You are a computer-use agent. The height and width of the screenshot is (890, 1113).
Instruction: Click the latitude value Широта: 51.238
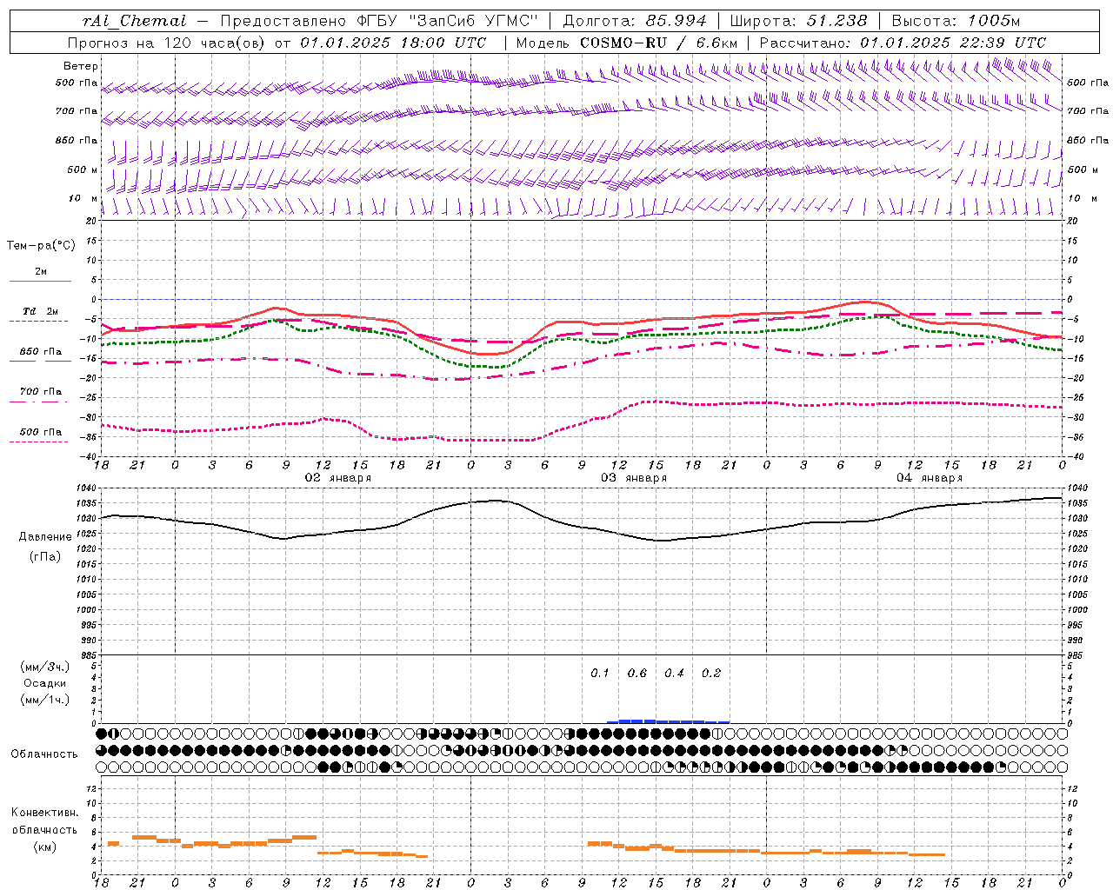click(x=798, y=21)
